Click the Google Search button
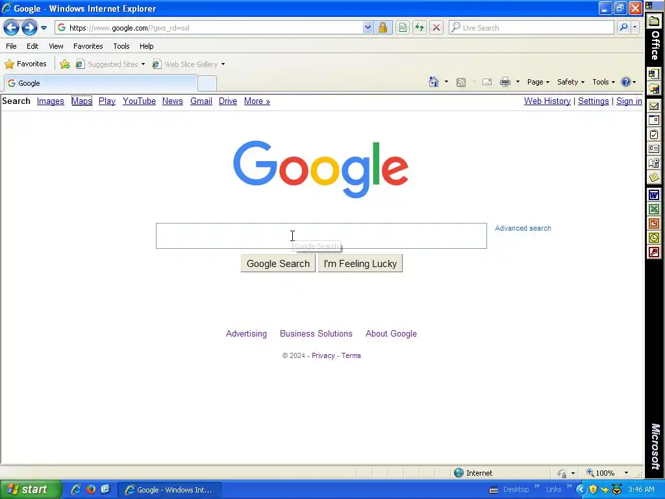The image size is (665, 499). coord(278,264)
